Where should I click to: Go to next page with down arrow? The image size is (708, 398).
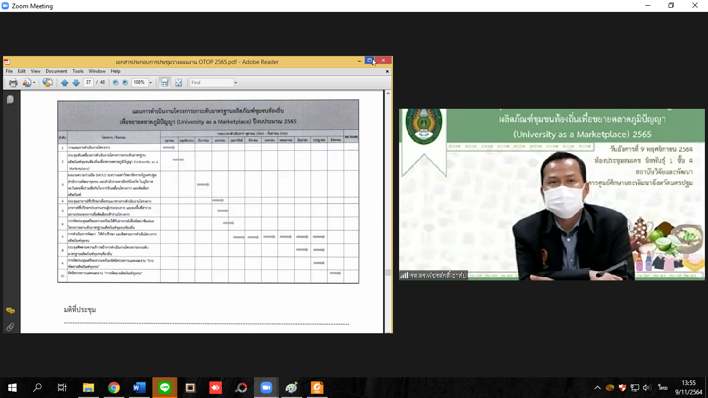point(76,83)
